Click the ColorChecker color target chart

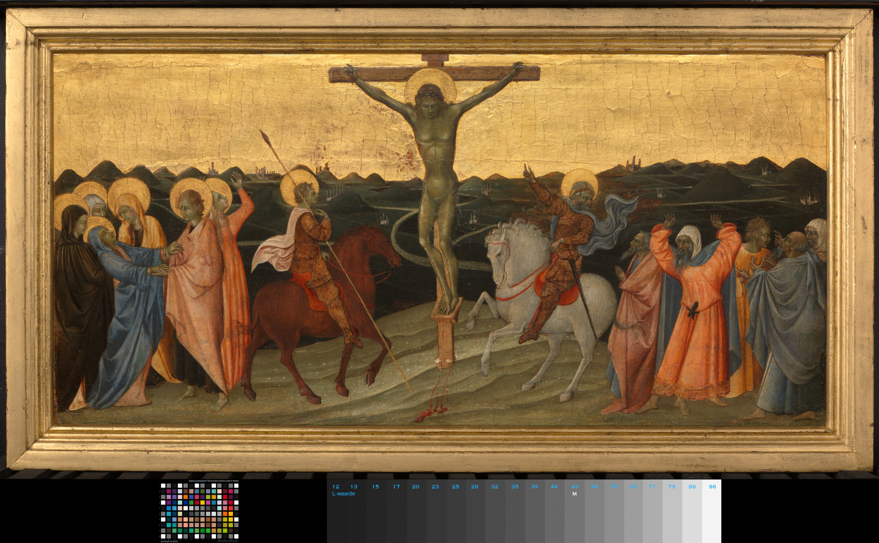coord(199,511)
